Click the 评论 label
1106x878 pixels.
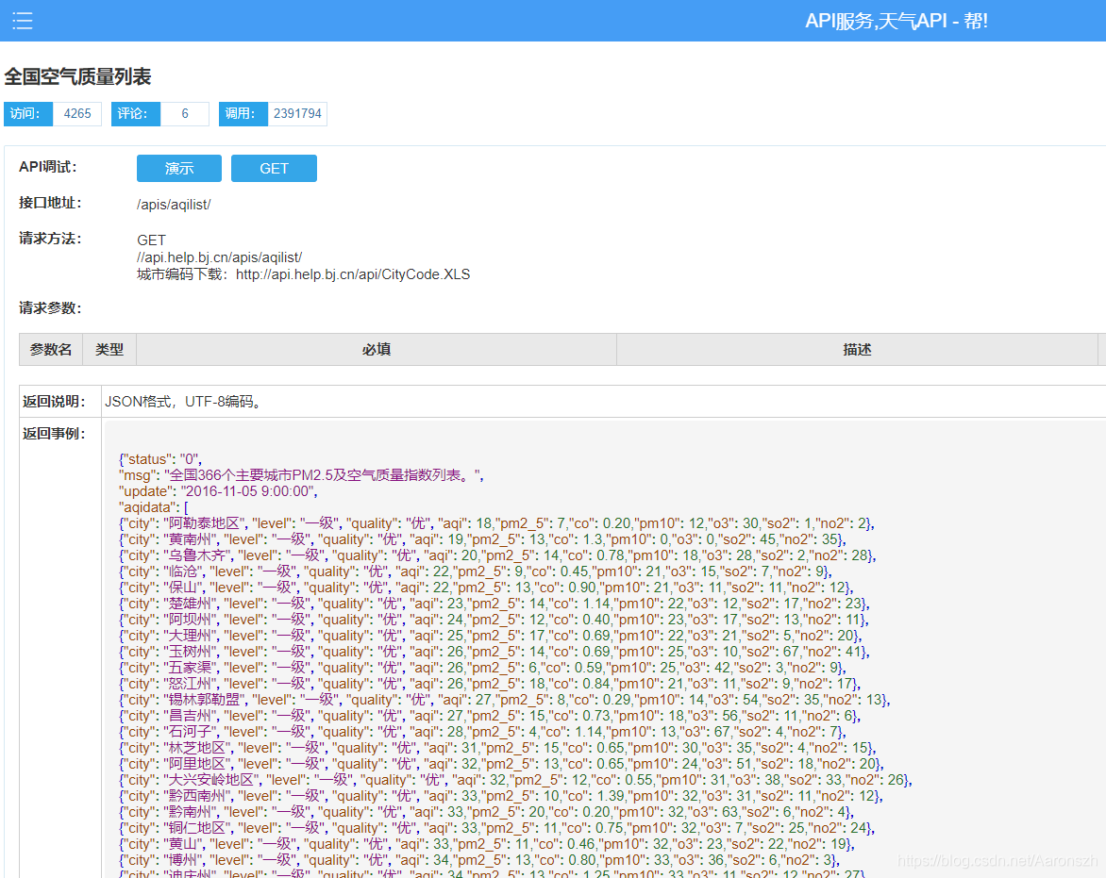click(136, 113)
